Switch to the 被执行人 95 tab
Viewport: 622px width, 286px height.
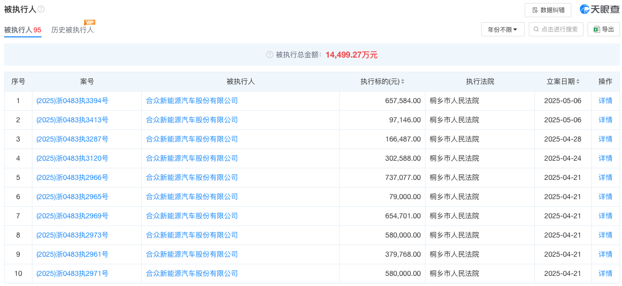[23, 30]
